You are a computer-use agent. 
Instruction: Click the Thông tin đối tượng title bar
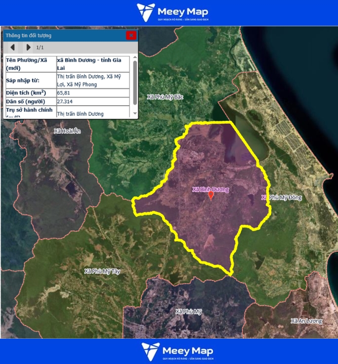(61, 35)
